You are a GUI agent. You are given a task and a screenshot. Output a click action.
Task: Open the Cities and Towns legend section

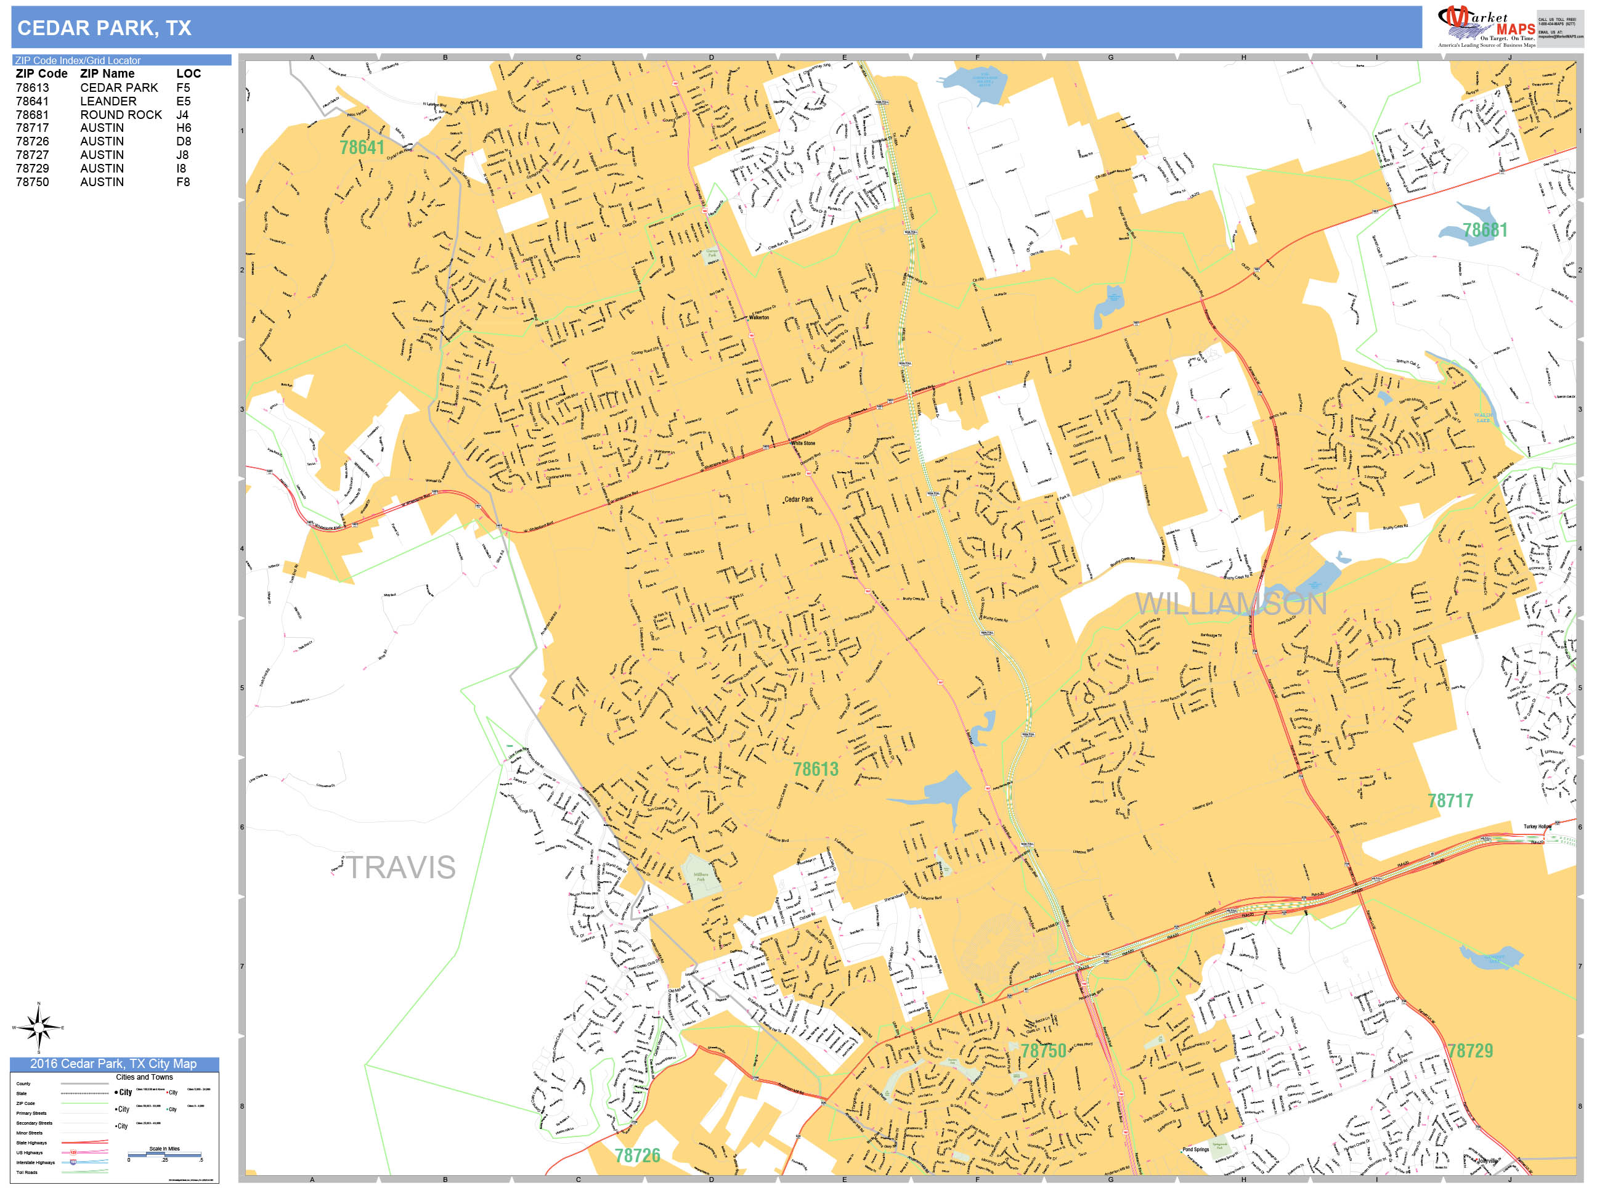tap(145, 1077)
